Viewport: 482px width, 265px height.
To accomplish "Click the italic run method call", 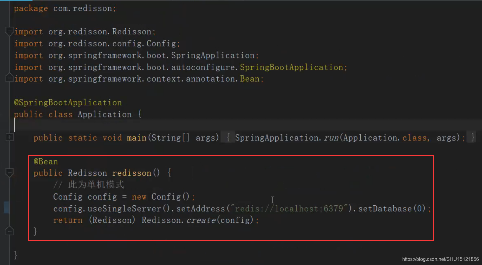I will coord(331,138).
